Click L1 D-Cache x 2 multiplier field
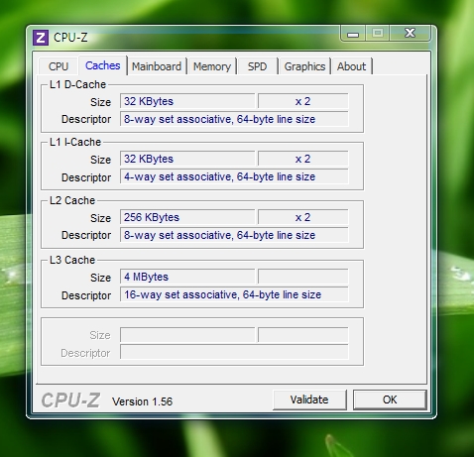Image resolution: width=474 pixels, height=457 pixels. 303,101
